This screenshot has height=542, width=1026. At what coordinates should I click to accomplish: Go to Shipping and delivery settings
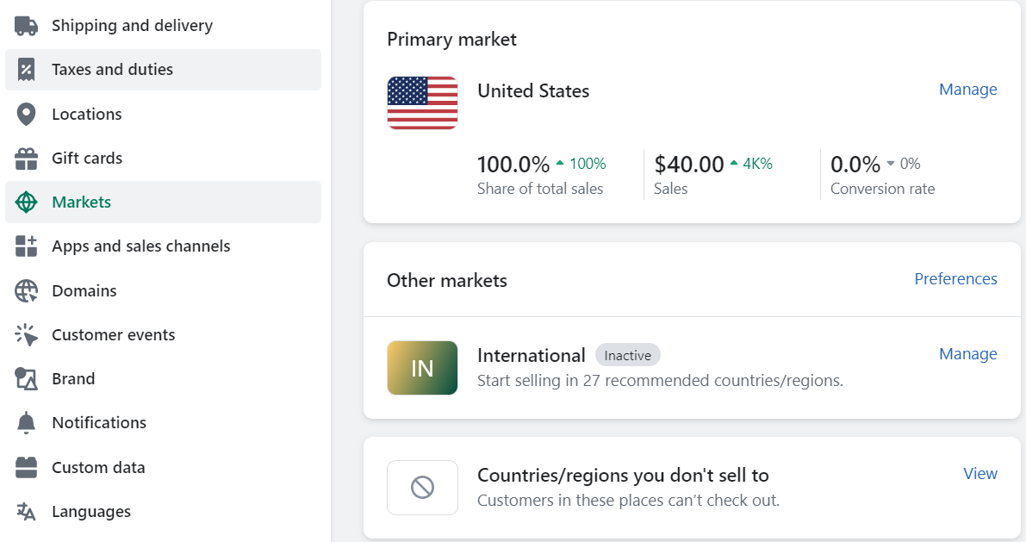click(132, 26)
